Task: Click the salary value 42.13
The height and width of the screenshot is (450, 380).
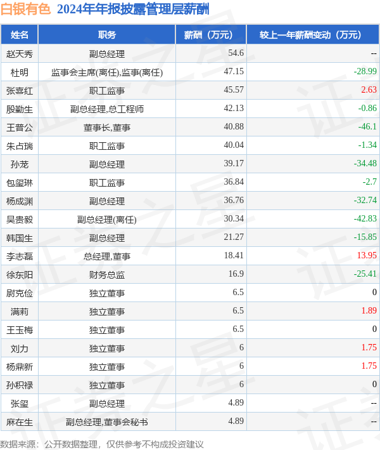Action: point(234,108)
